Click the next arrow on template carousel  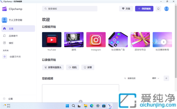[x=163, y=42]
